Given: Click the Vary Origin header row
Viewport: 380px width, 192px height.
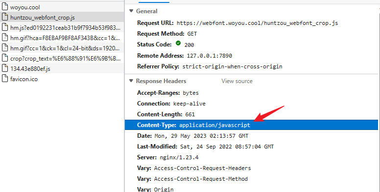Looking at the screenshot, I should click(155, 189).
